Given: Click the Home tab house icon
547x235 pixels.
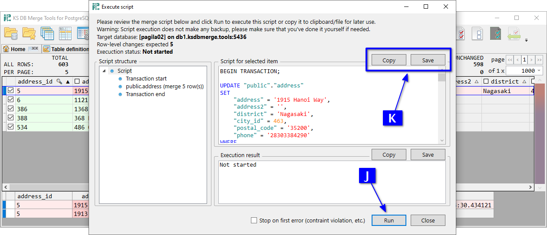Looking at the screenshot, I should [7, 49].
